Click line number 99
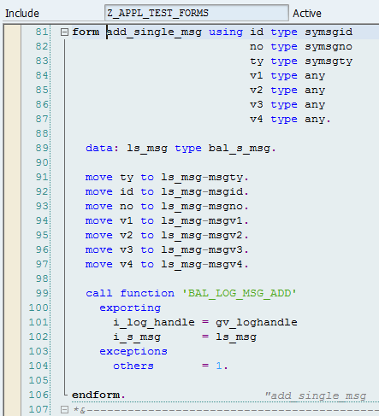 (42, 293)
